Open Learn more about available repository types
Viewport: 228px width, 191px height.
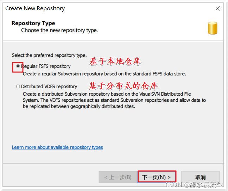(x=57, y=147)
